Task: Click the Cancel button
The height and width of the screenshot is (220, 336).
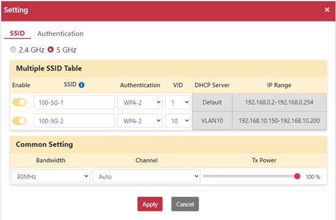Action: 185,204
